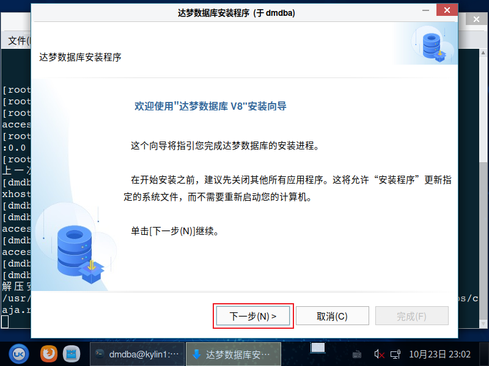Select 达梦数据库安… taskbar entry
The height and width of the screenshot is (366, 489).
coord(233,354)
